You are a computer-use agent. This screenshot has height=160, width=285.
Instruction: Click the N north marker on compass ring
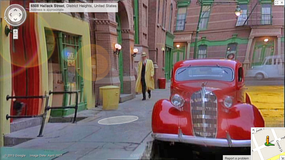point(5,18)
